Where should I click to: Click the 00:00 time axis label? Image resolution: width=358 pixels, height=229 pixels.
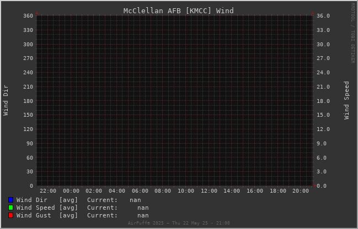71,191
